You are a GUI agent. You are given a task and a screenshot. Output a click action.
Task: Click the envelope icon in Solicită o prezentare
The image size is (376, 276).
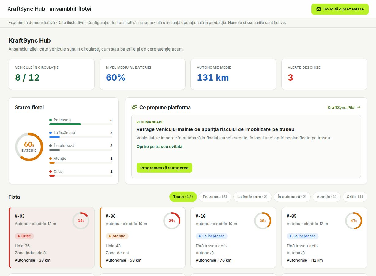click(x=318, y=9)
